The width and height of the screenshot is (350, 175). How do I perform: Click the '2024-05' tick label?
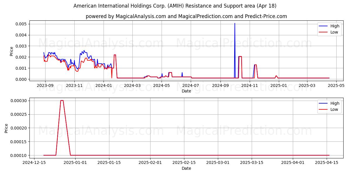point(162,85)
